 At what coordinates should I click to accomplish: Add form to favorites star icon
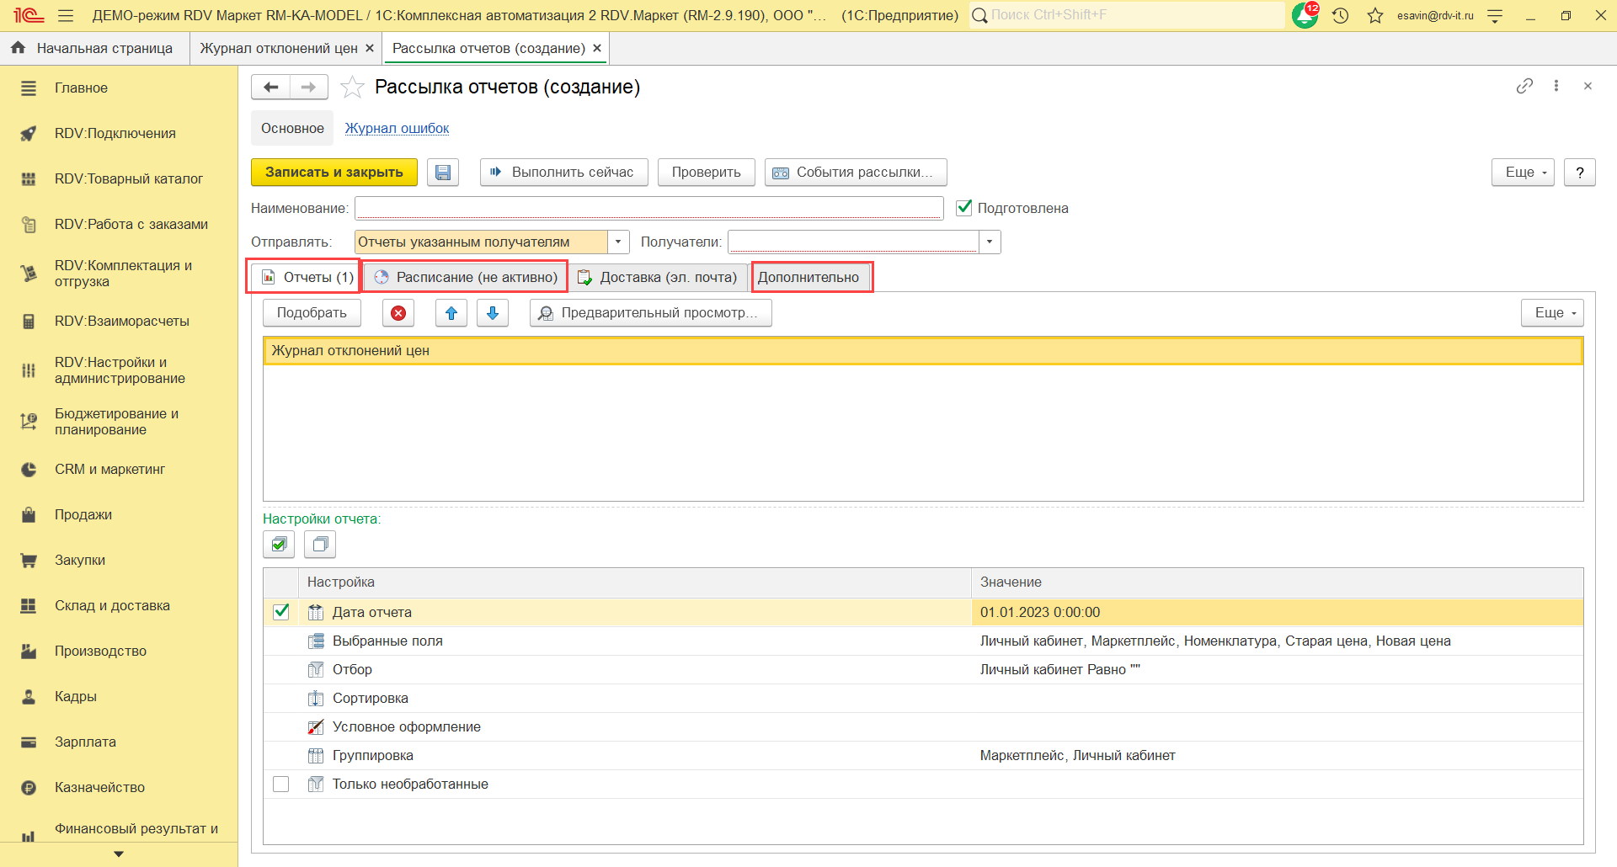(352, 88)
